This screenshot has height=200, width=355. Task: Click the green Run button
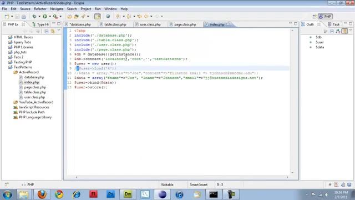point(45,16)
